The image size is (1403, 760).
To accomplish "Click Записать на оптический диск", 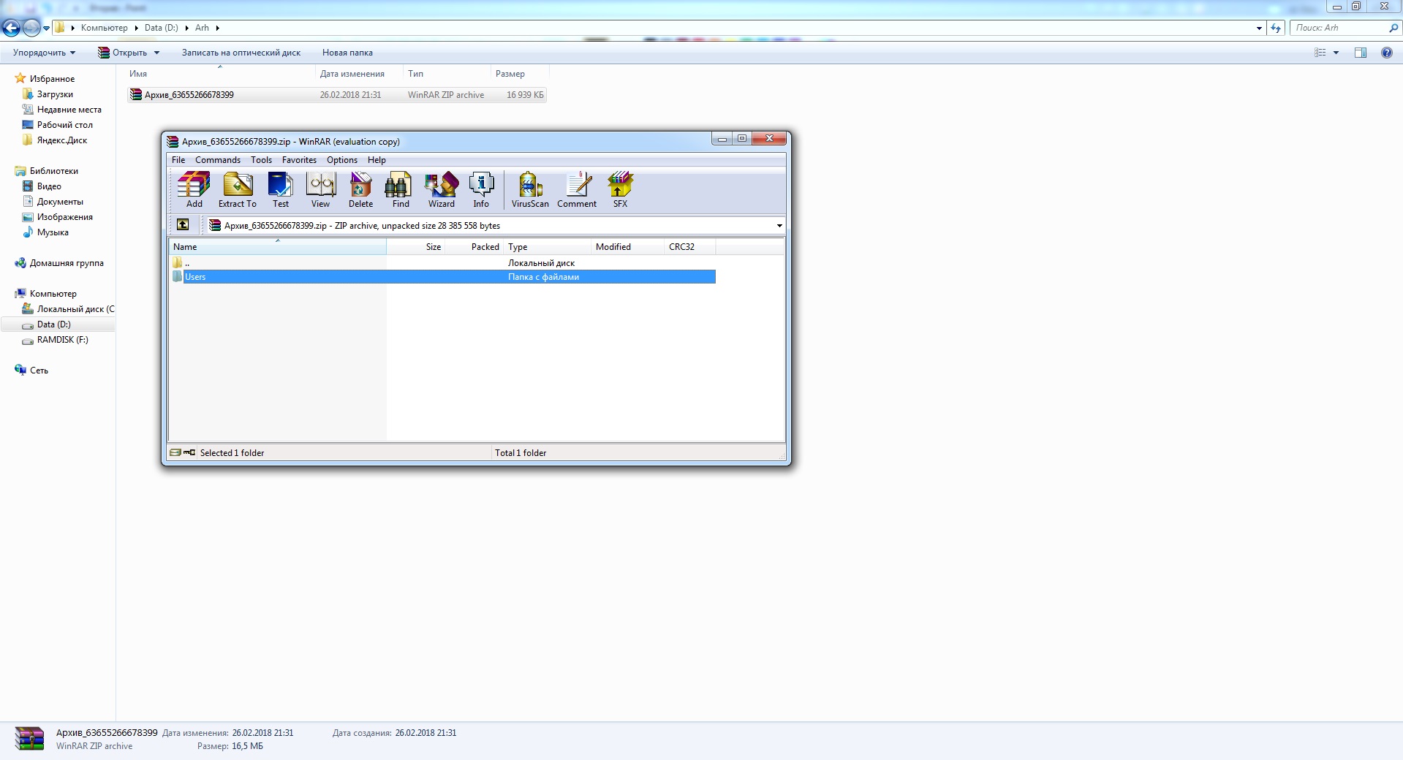I will tap(241, 53).
